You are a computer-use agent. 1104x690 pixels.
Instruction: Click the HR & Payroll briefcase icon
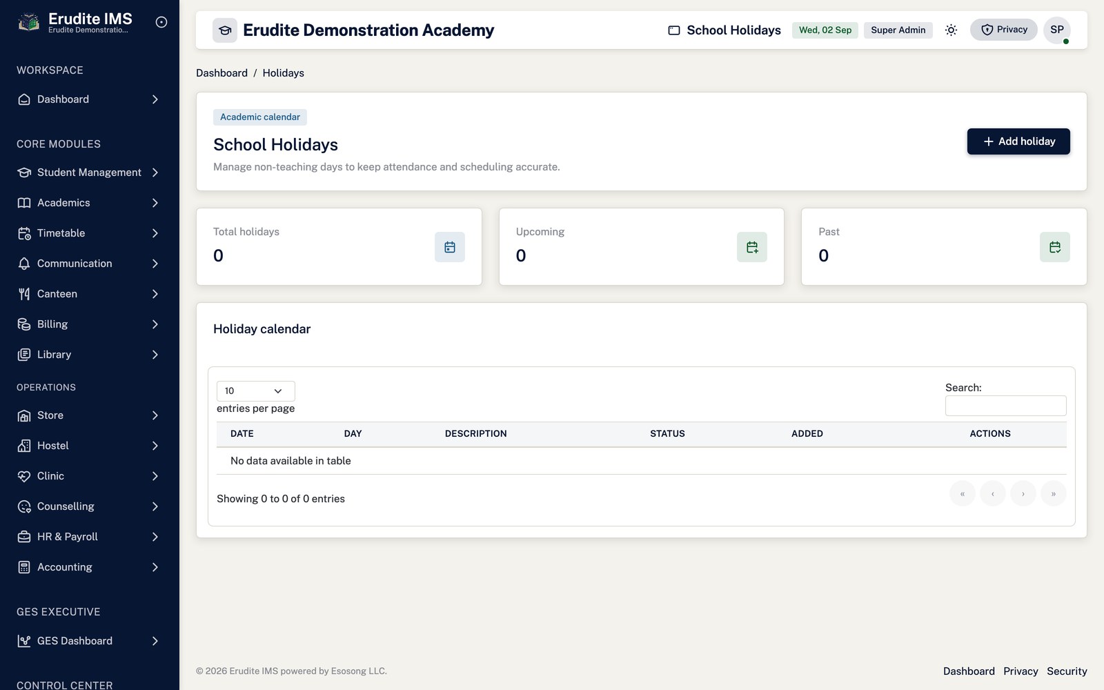click(x=24, y=537)
